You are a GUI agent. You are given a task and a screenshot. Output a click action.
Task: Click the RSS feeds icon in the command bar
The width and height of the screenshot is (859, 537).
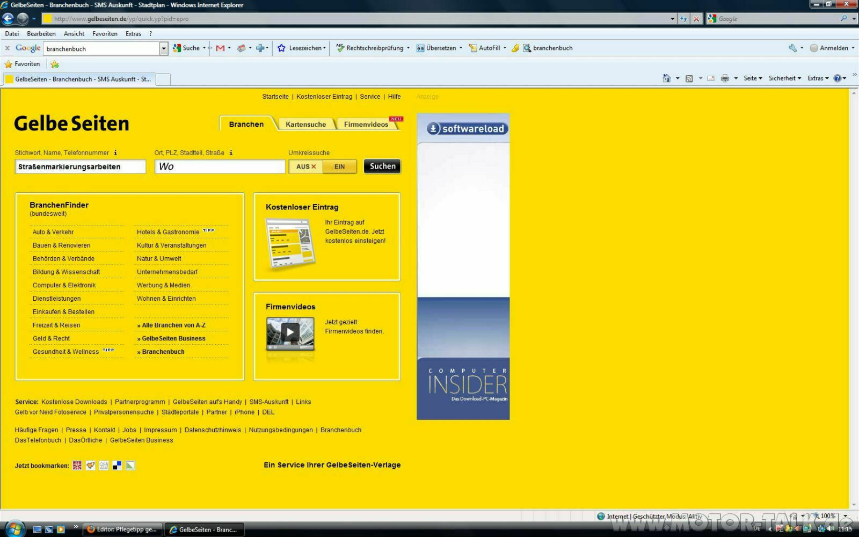coord(689,78)
